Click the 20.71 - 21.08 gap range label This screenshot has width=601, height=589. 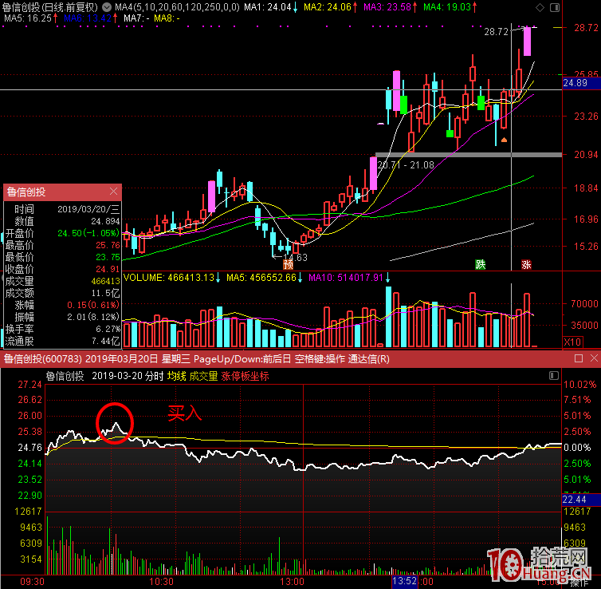[x=406, y=165]
